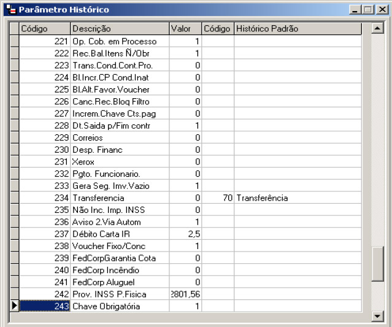Minimize the Parâmetro Histórico window
Image resolution: width=392 pixels, height=327 pixels.
point(355,10)
